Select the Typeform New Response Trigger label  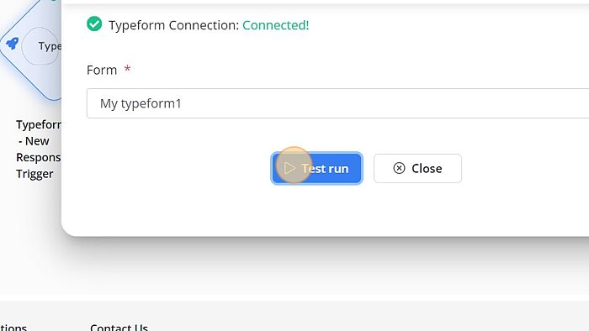tap(38, 150)
